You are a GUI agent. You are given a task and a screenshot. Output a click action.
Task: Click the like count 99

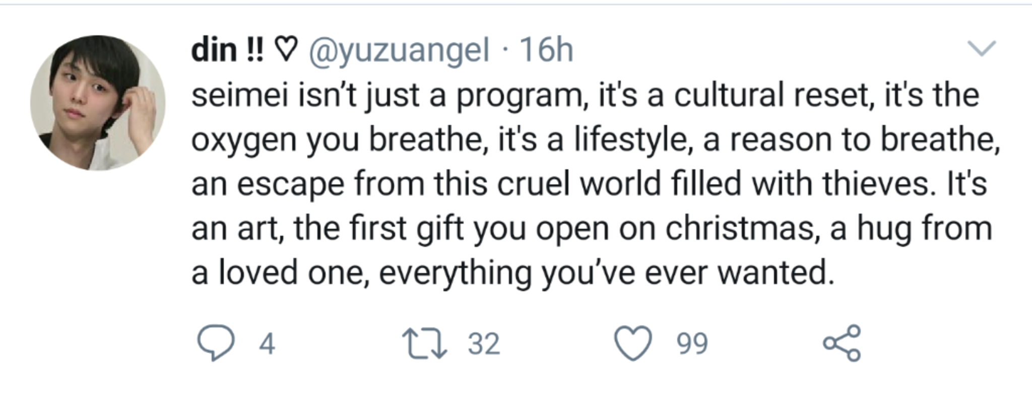(x=692, y=344)
